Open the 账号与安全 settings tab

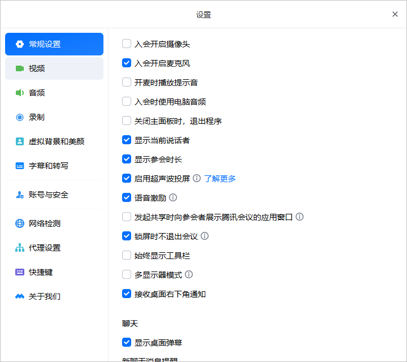coord(49,195)
